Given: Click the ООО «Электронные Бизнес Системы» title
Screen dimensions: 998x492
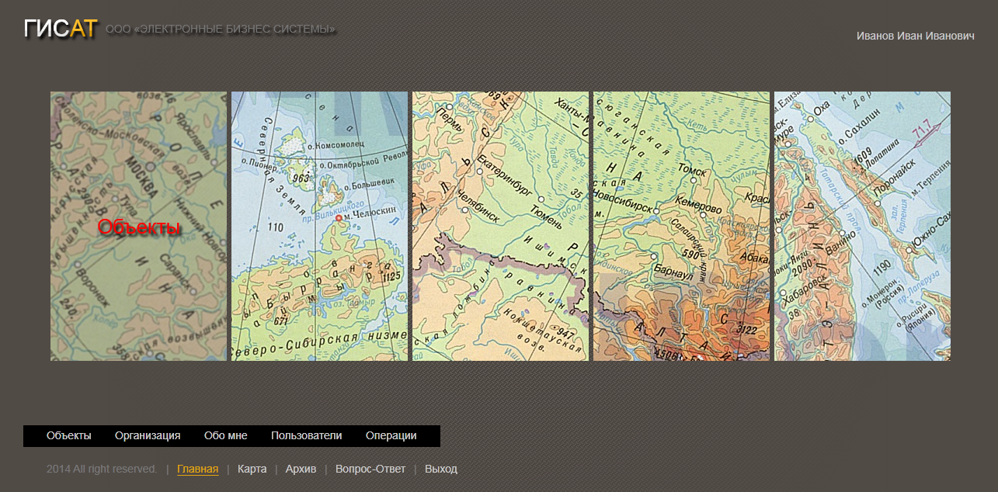Looking at the screenshot, I should (221, 29).
